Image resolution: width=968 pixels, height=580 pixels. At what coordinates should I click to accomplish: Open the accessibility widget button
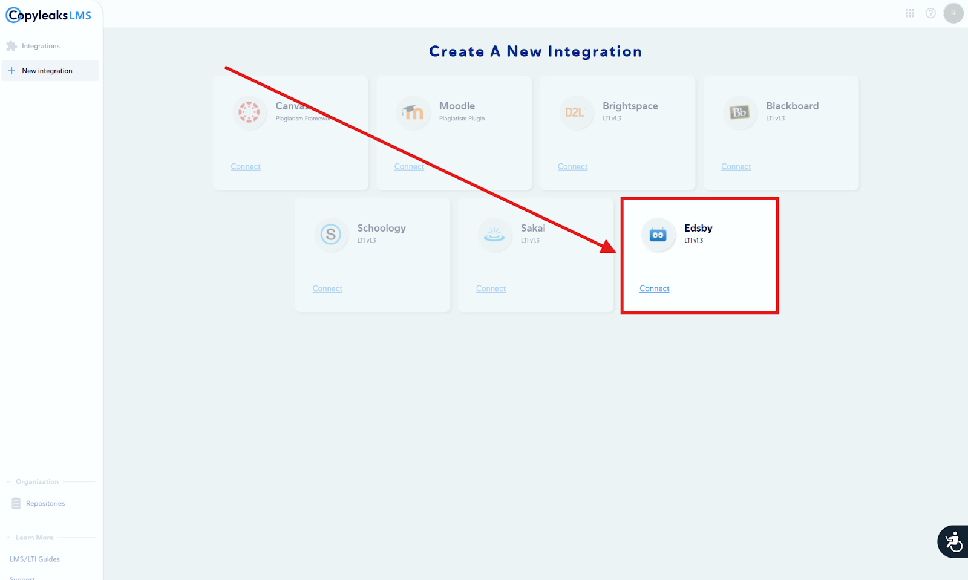953,541
